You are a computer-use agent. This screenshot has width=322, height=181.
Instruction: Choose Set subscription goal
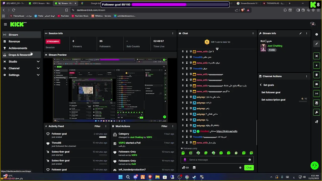click(x=273, y=100)
